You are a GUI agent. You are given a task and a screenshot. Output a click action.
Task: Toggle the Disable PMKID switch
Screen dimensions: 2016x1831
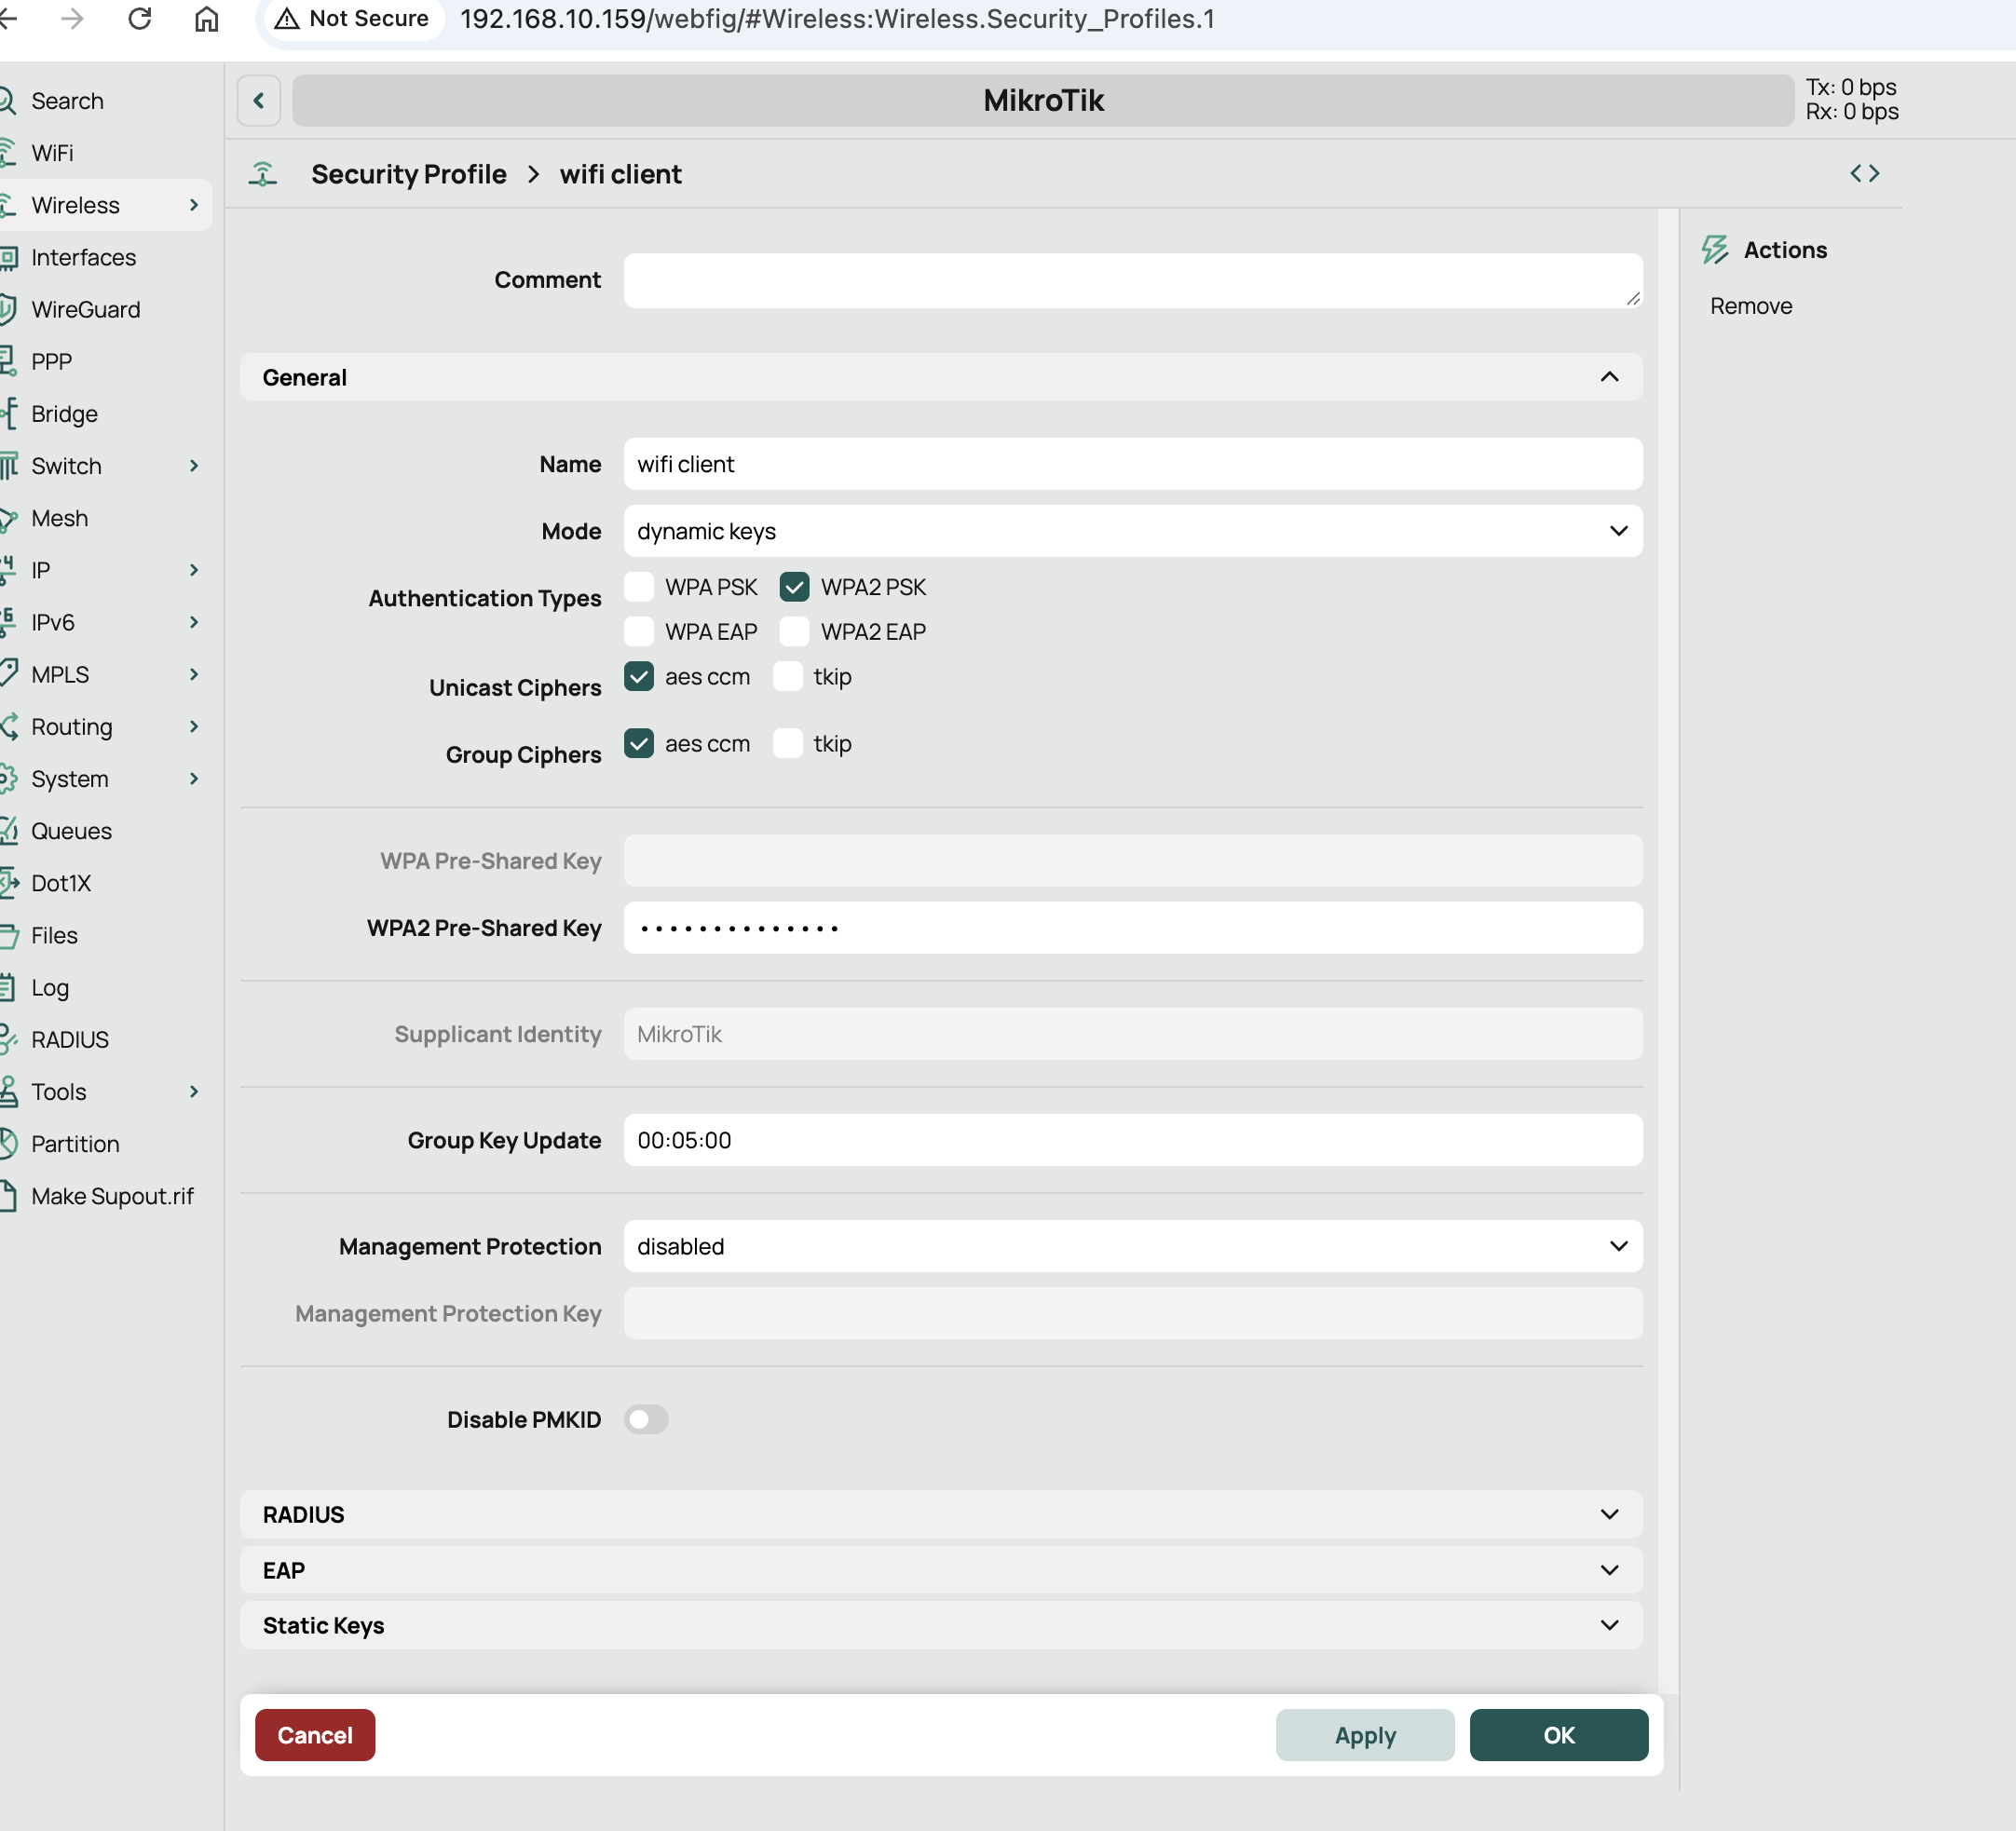click(646, 1419)
